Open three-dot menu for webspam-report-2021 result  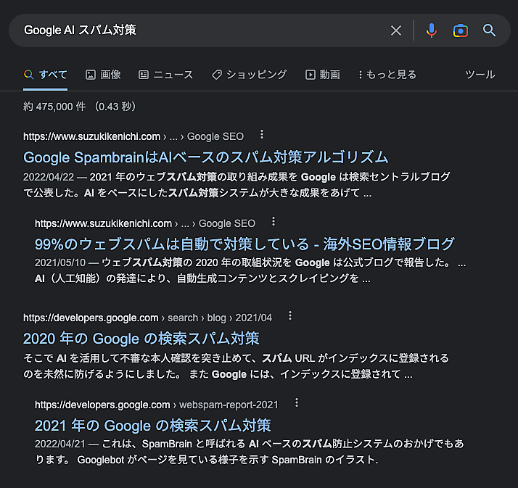pyautogui.click(x=297, y=403)
